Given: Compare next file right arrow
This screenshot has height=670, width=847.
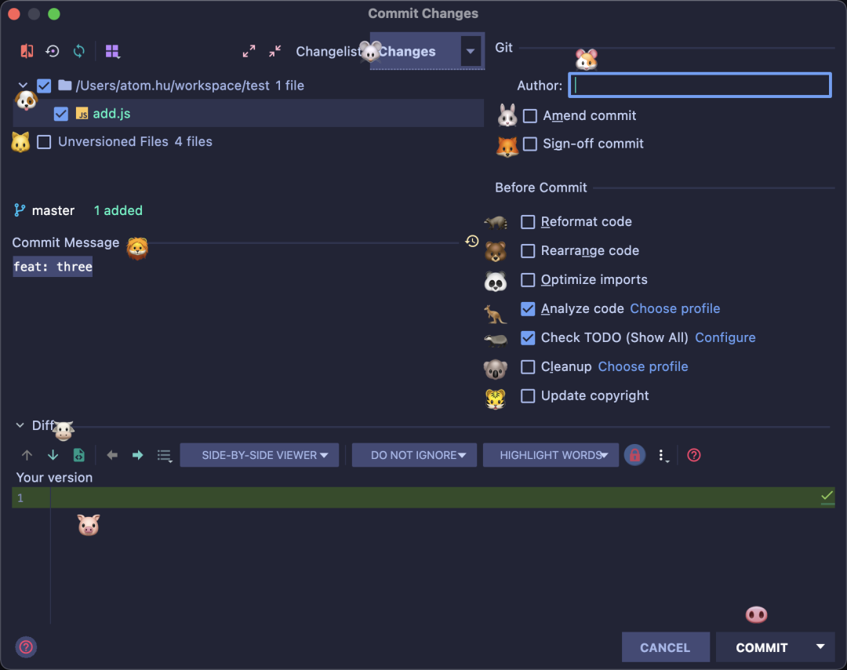Looking at the screenshot, I should tap(138, 455).
